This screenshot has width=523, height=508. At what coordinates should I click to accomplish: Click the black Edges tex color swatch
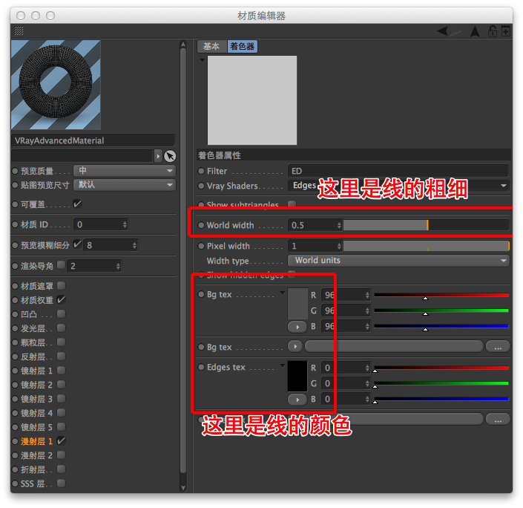(x=297, y=377)
